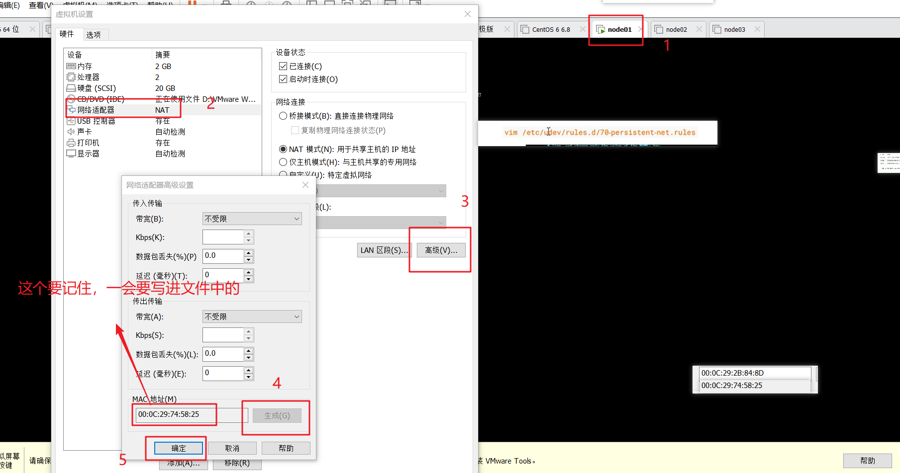900x473 pixels.
Task: Toggle the 启动时连接(O) checkbox
Action: tap(283, 79)
